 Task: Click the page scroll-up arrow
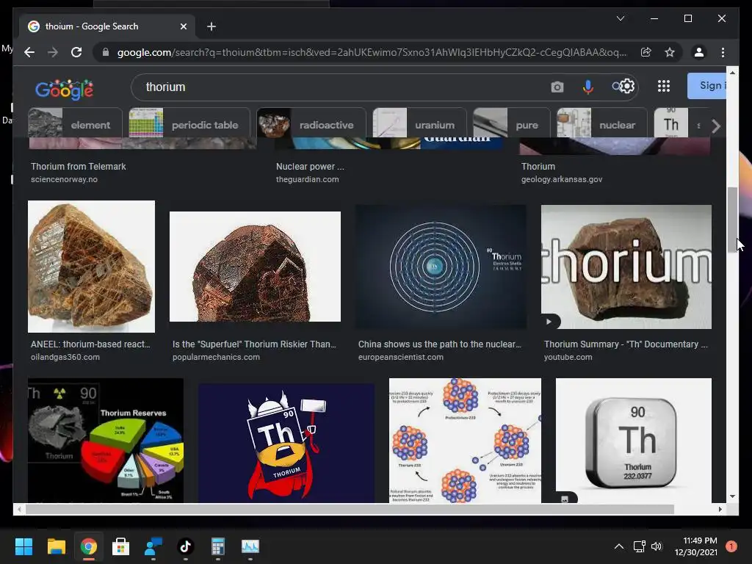(732, 73)
